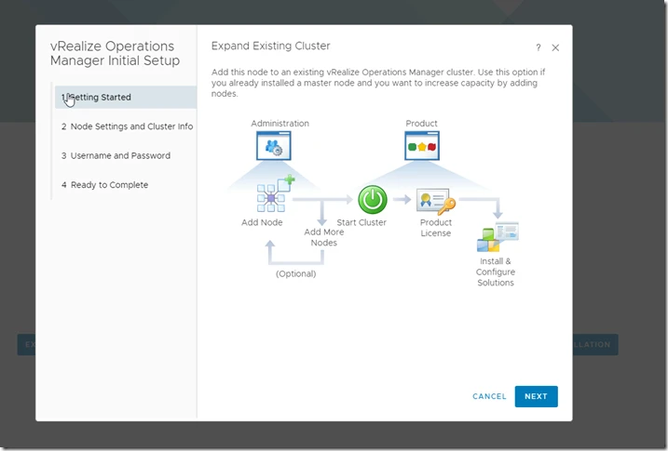Close the Initial Setup dialog
668x451 pixels.
point(555,47)
